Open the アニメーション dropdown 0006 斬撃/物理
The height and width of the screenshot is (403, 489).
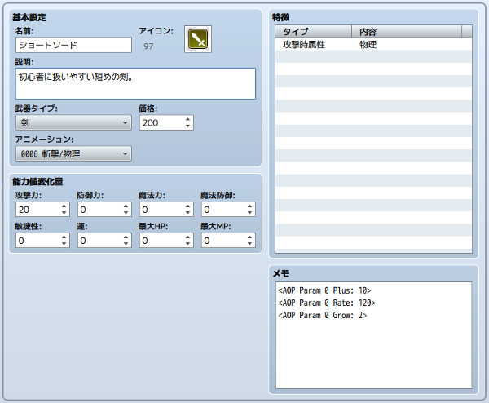click(73, 153)
